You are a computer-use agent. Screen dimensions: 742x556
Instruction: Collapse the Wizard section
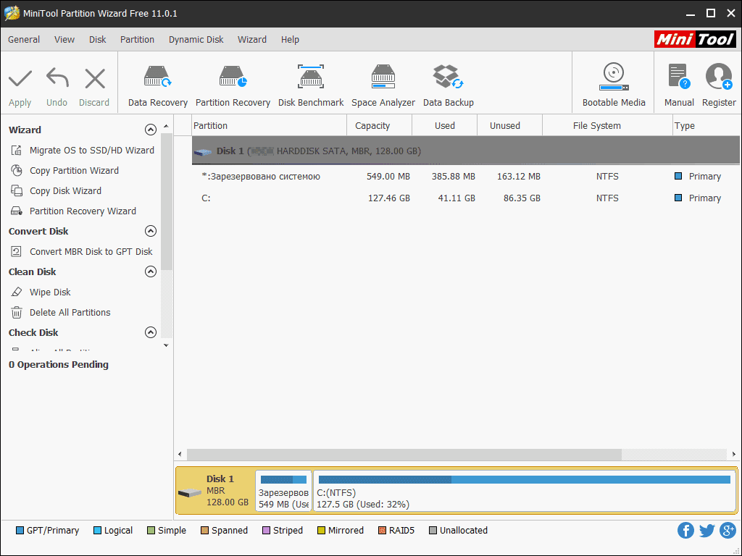click(x=151, y=130)
